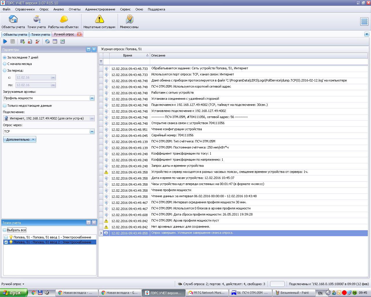Select row Серийный номер: 704111056
The image size is (371, 297).
233,135
